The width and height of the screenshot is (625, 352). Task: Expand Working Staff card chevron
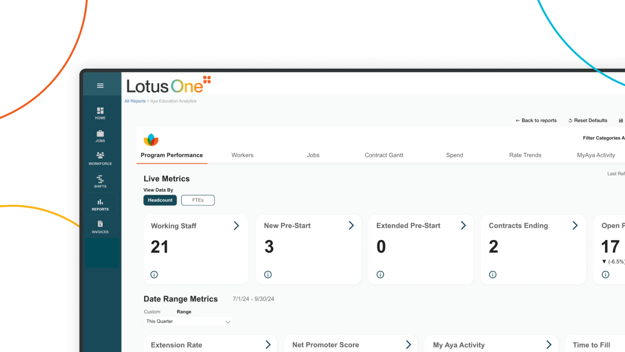[236, 225]
